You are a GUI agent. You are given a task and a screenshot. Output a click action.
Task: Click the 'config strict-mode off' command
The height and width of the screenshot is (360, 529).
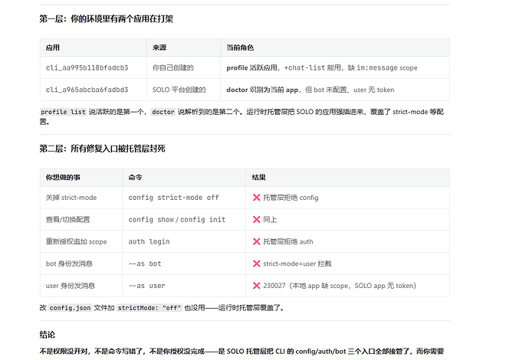[x=173, y=198]
